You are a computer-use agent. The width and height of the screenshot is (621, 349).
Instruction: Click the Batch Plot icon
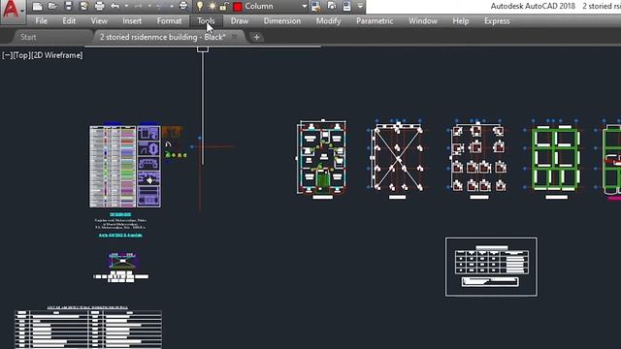(183, 6)
